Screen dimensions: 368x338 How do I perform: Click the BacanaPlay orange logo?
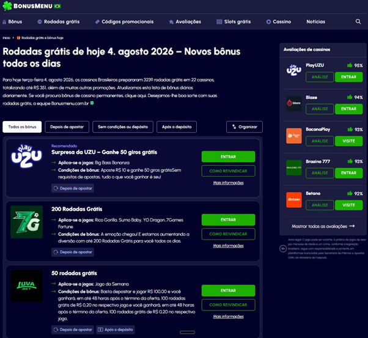coord(294,136)
